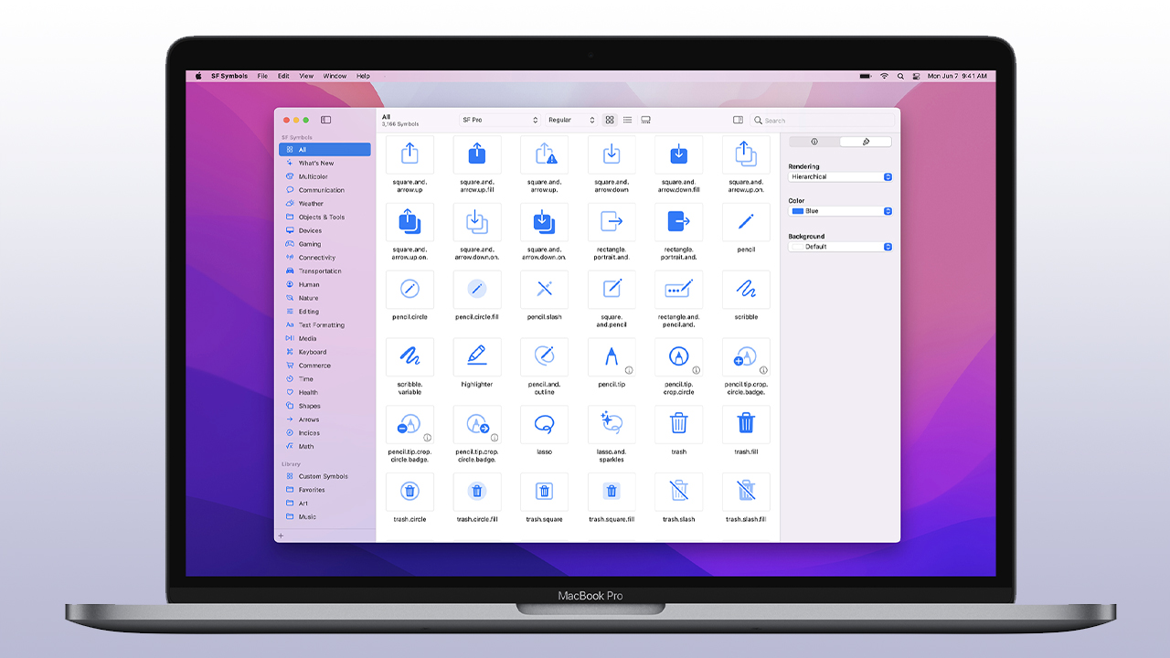Select Text Formatting category
Viewport: 1170px width, 658px height.
[x=324, y=324]
